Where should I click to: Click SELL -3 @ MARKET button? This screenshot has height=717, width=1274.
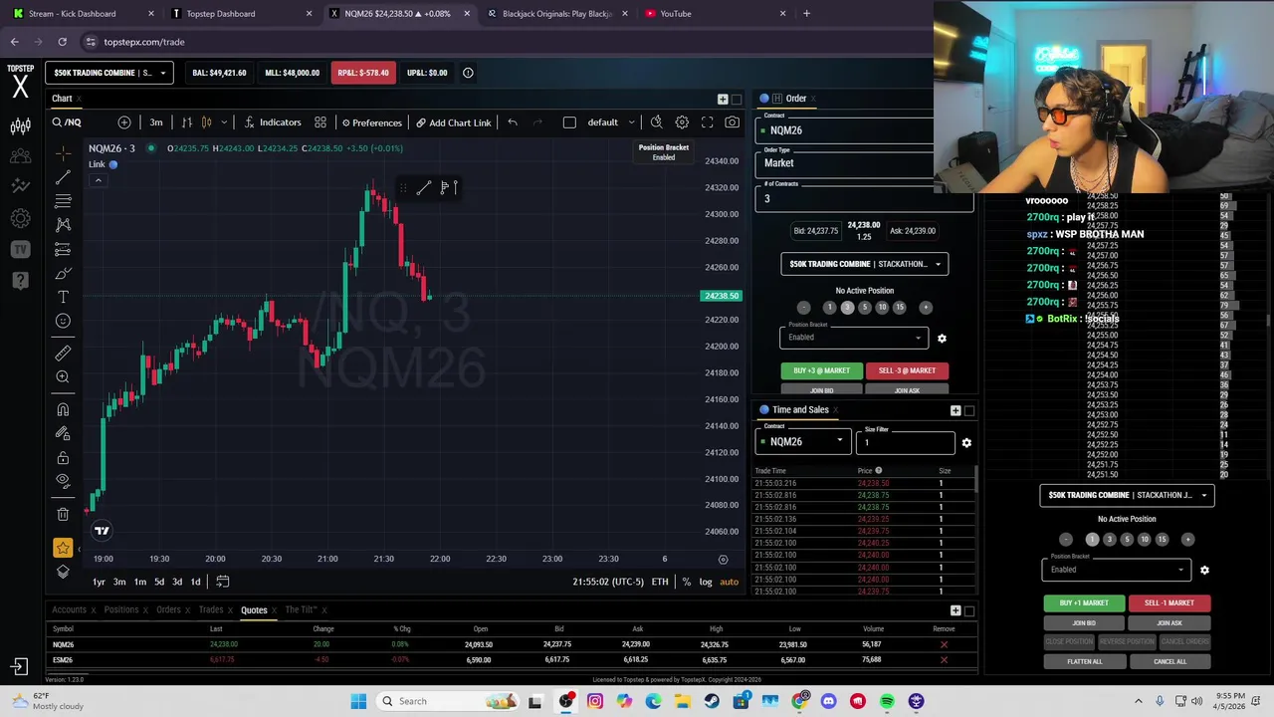click(907, 370)
